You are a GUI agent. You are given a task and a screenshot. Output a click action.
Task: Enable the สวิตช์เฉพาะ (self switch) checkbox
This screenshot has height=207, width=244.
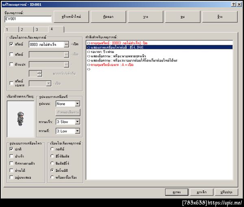[11, 83]
